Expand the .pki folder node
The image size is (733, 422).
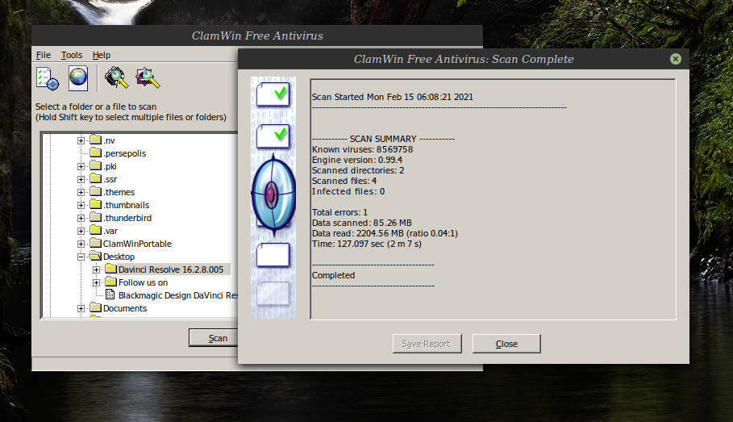point(81,166)
